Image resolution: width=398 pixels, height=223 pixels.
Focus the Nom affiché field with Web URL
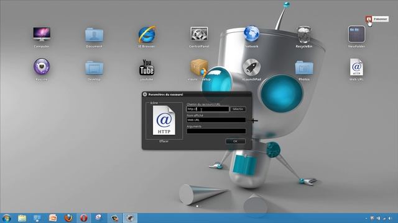click(216, 120)
